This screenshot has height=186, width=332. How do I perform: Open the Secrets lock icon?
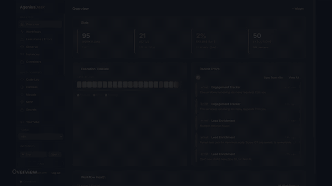[x=22, y=110]
